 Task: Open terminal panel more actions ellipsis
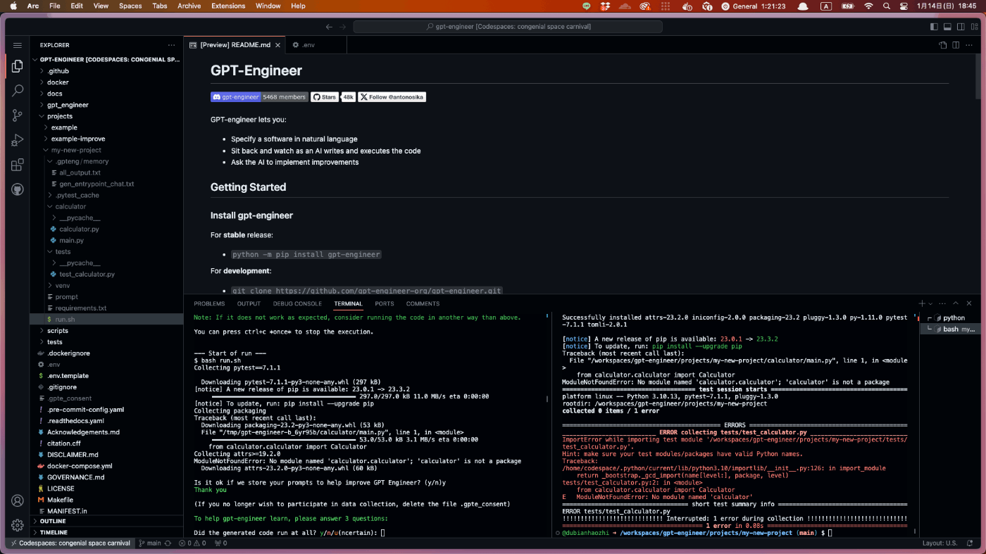point(943,303)
